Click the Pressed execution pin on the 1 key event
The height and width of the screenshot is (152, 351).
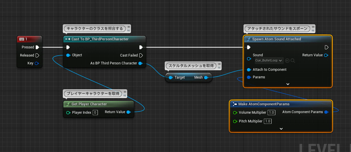[x=37, y=47]
